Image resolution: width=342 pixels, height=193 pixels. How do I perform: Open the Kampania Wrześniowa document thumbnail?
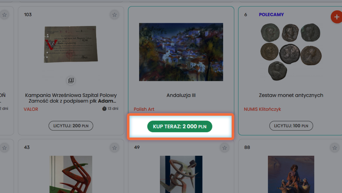71,44
